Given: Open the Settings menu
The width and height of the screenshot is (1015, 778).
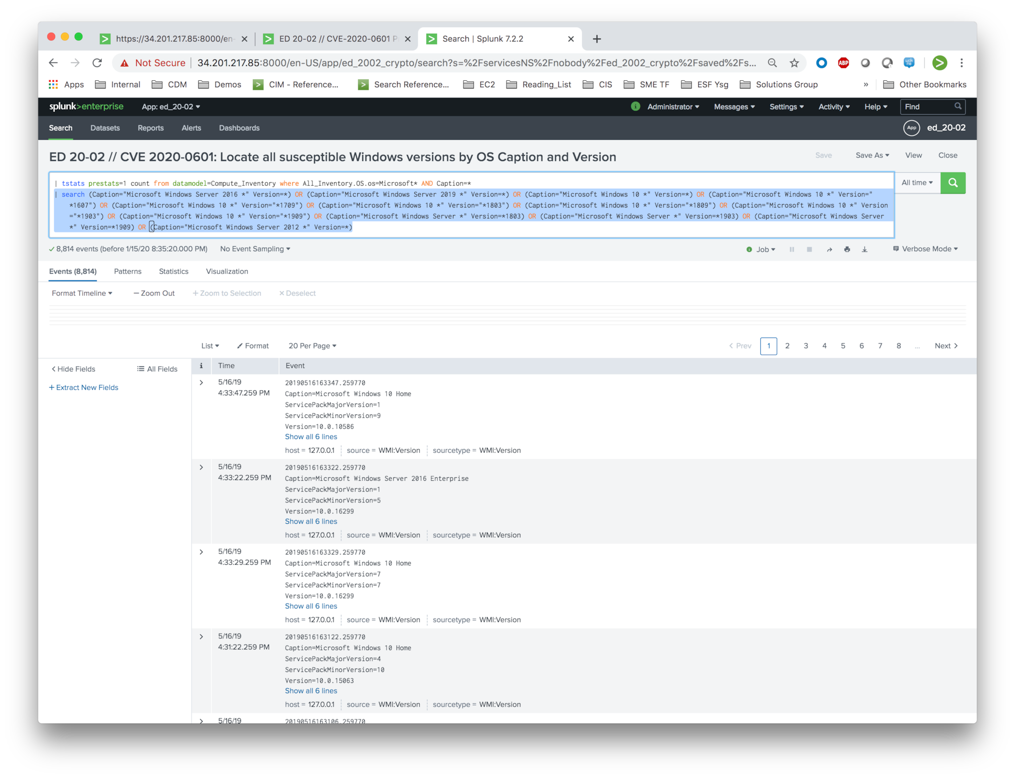Looking at the screenshot, I should coord(787,107).
